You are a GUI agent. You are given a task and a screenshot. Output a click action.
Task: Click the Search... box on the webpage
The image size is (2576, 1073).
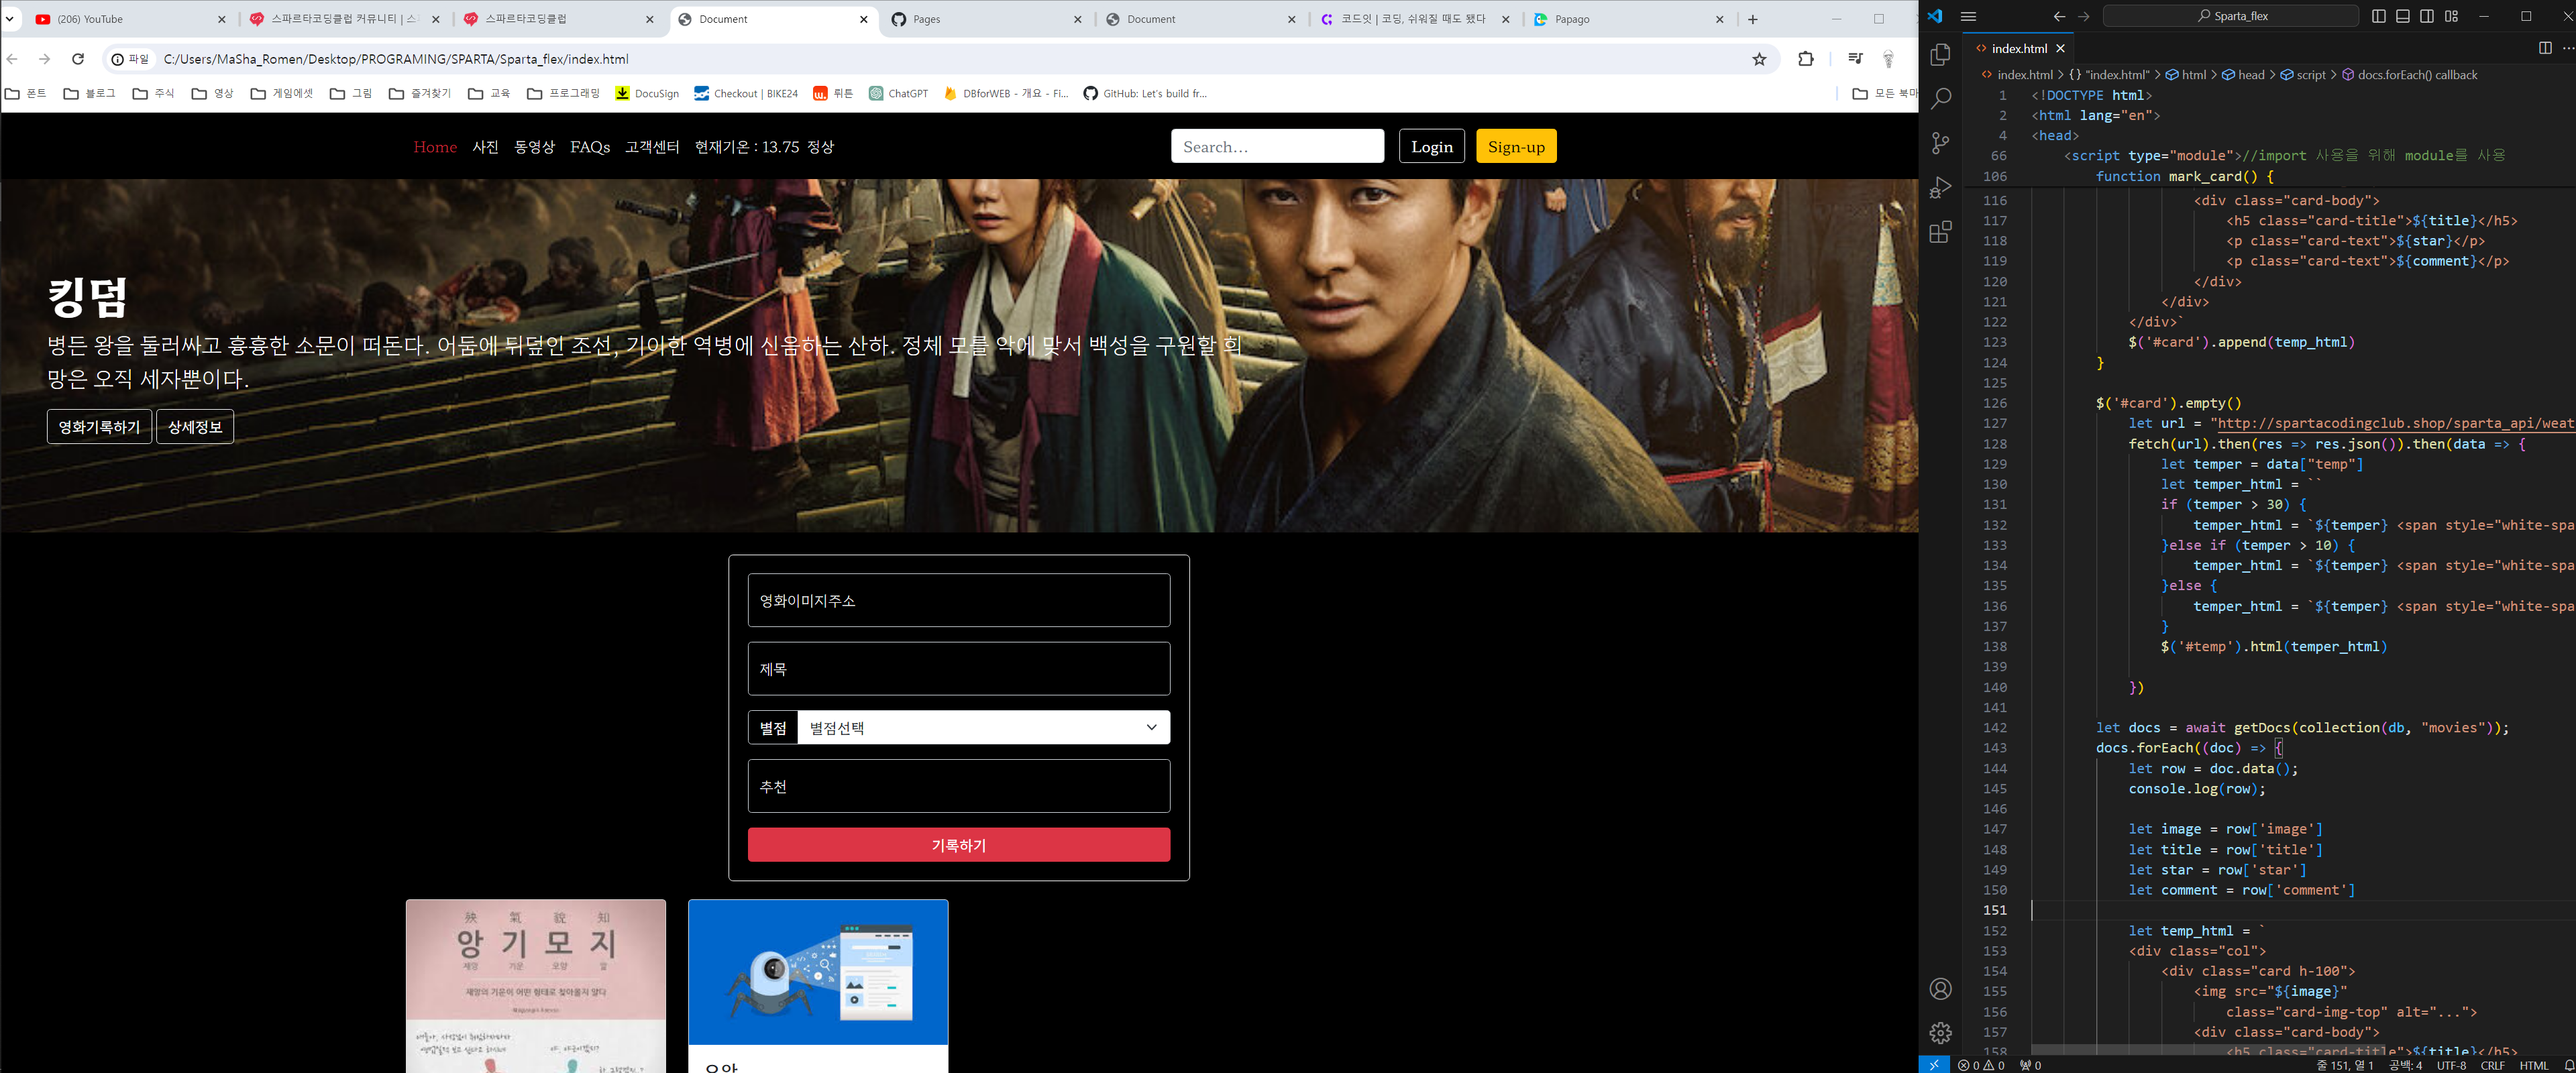click(1277, 146)
